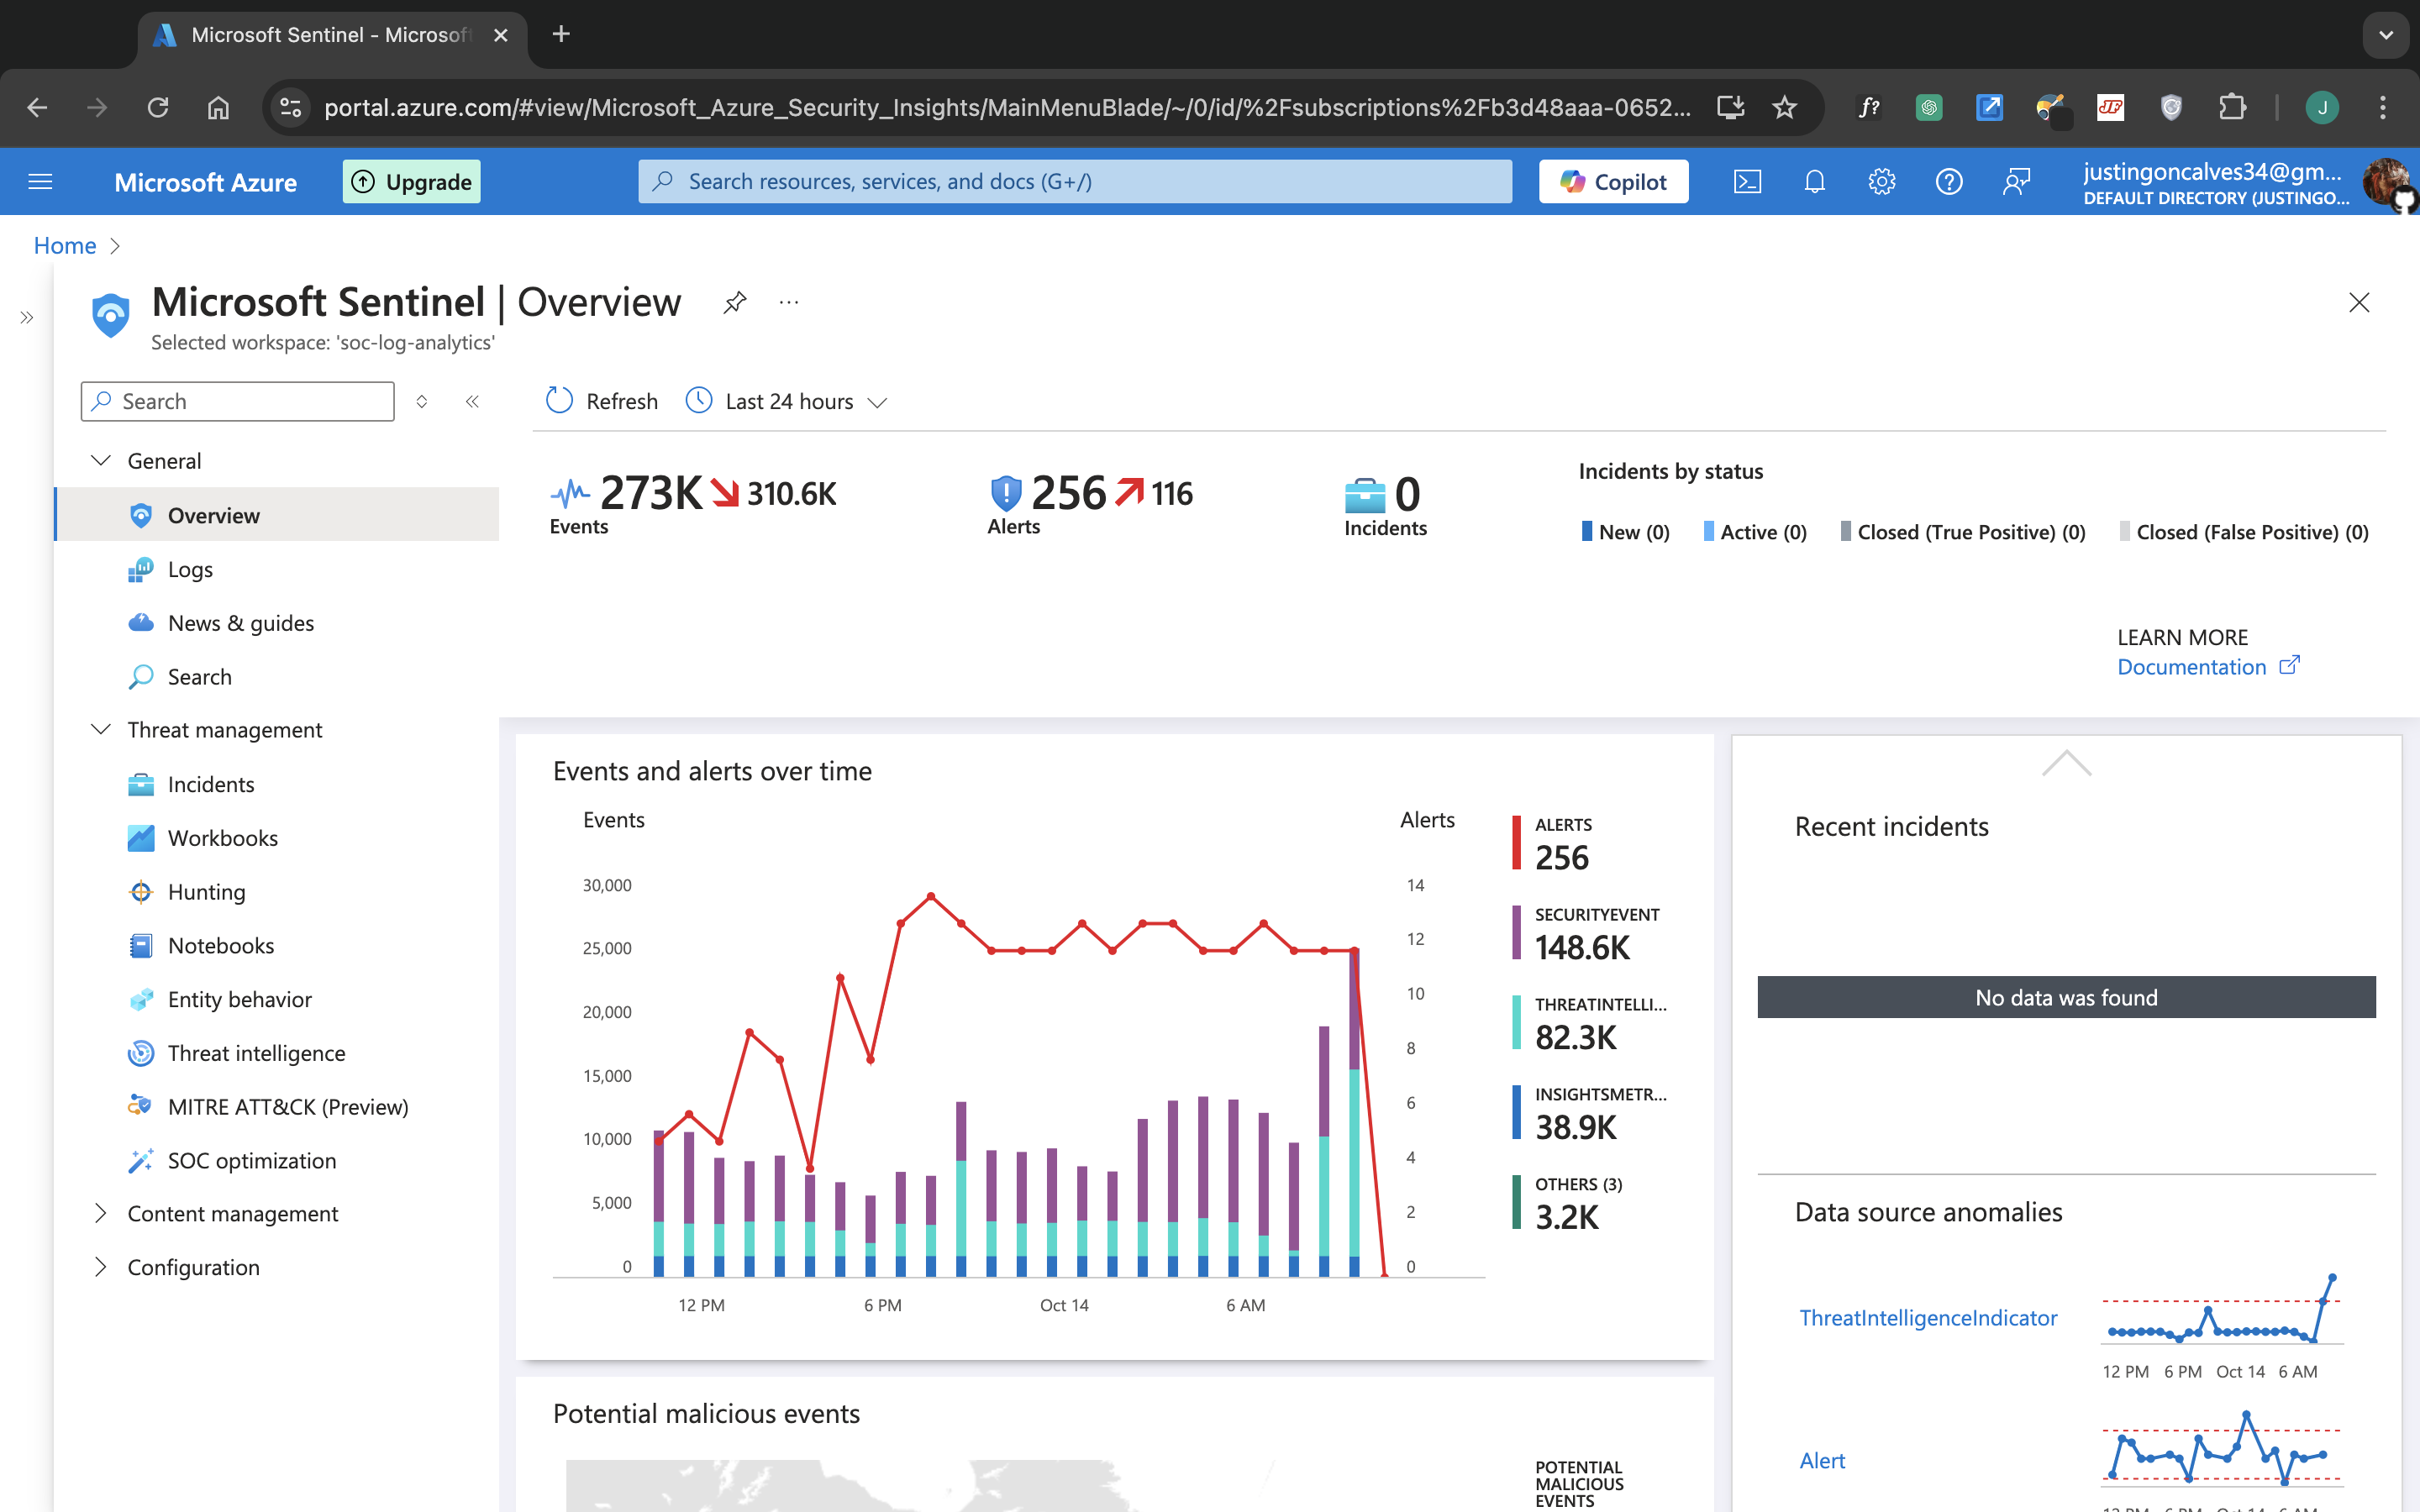Viewport: 2420px width, 1512px height.
Task: Reload the page in Chrome
Action: click(158, 107)
